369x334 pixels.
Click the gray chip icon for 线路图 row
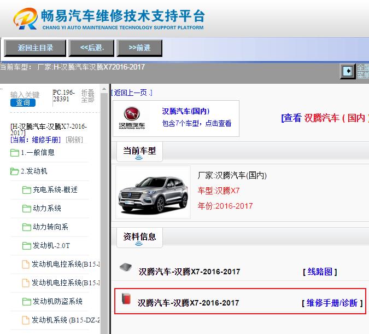click(x=126, y=267)
